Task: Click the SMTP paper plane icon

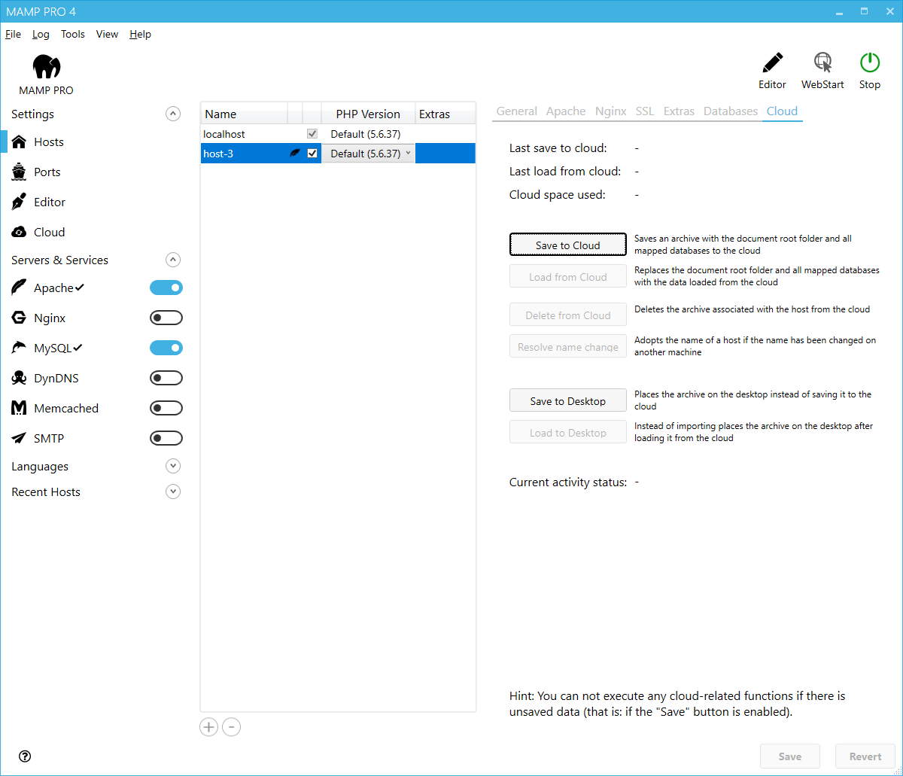Action: click(x=20, y=439)
